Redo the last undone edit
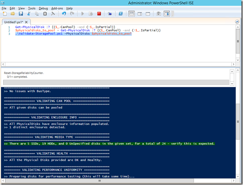Image resolution: width=243 pixels, height=185 pixels. tap(72, 14)
